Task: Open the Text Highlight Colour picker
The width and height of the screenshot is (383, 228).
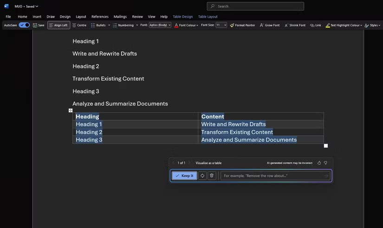Action: [x=344, y=25]
